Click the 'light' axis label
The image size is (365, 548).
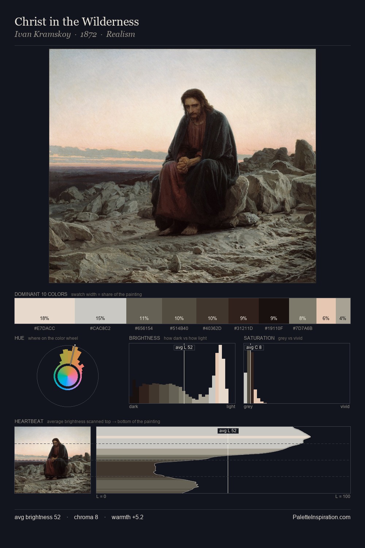tap(231, 407)
